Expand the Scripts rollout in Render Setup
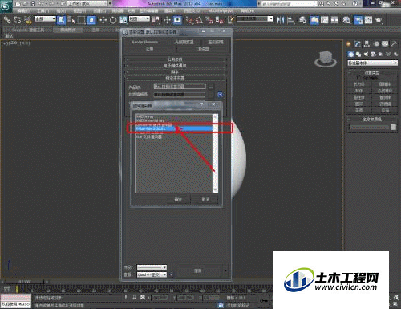 (x=175, y=72)
